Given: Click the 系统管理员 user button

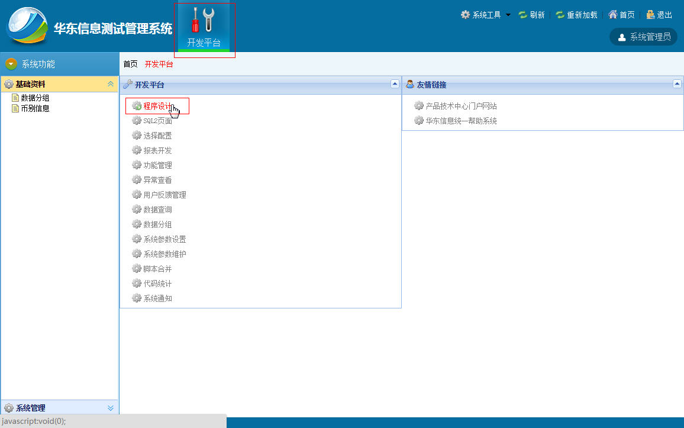Looking at the screenshot, I should tap(643, 37).
